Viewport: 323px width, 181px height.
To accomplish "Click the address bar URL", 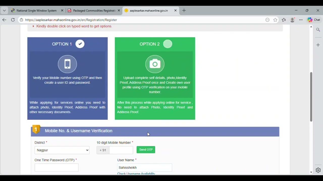I will (x=71, y=20).
